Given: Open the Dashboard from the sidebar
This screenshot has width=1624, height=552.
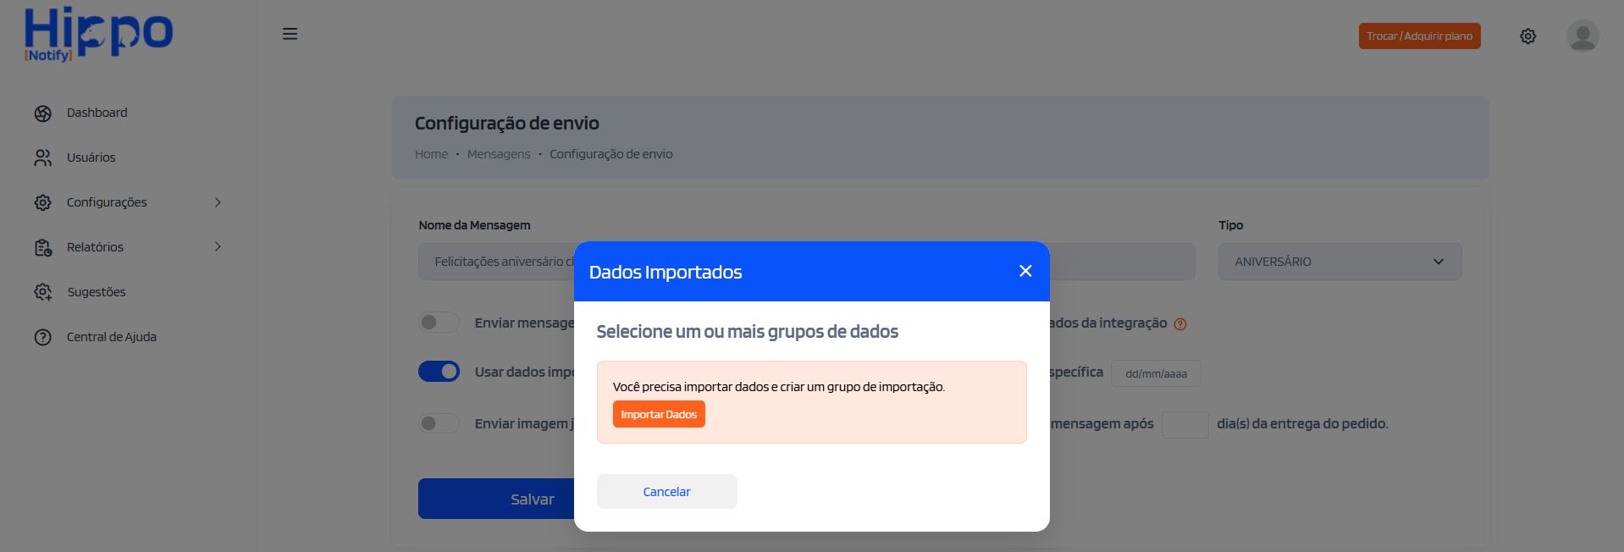Looking at the screenshot, I should click(96, 112).
